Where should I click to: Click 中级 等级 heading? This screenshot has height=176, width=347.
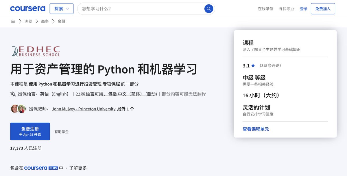254,78
